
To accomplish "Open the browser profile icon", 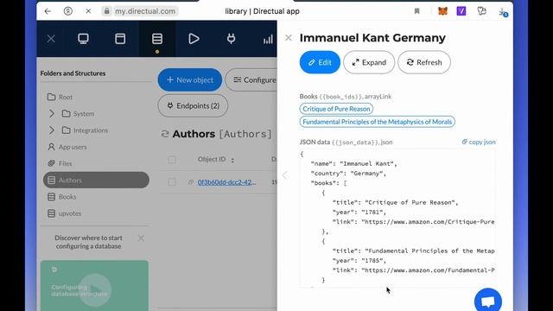I will pyautogui.click(x=68, y=11).
